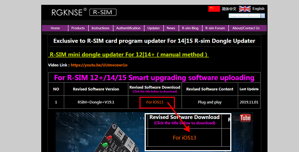The image size is (299, 152).
Task: Go to the Instructions page
Action: (101, 28)
